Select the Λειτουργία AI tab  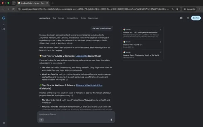click(45, 18)
